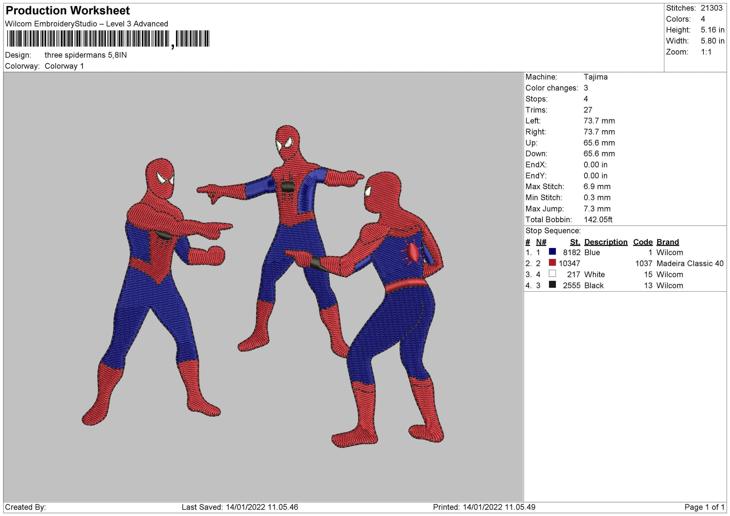The image size is (730, 516).
Task: Select the Colorway 1 value
Action: [x=65, y=65]
